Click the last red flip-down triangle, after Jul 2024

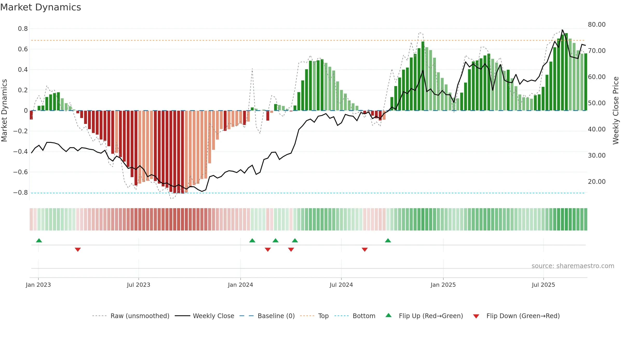(365, 250)
